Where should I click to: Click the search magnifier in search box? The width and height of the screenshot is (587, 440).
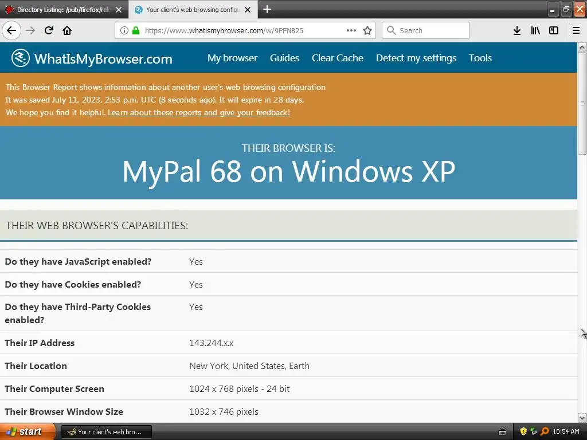(x=391, y=30)
